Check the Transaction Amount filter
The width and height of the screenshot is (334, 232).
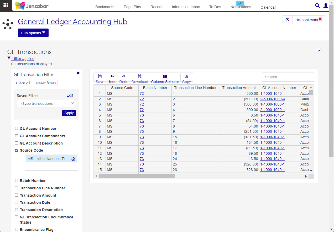[x=17, y=195]
